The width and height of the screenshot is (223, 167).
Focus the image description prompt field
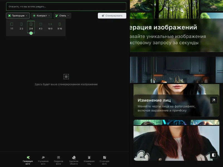[x=66, y=6]
